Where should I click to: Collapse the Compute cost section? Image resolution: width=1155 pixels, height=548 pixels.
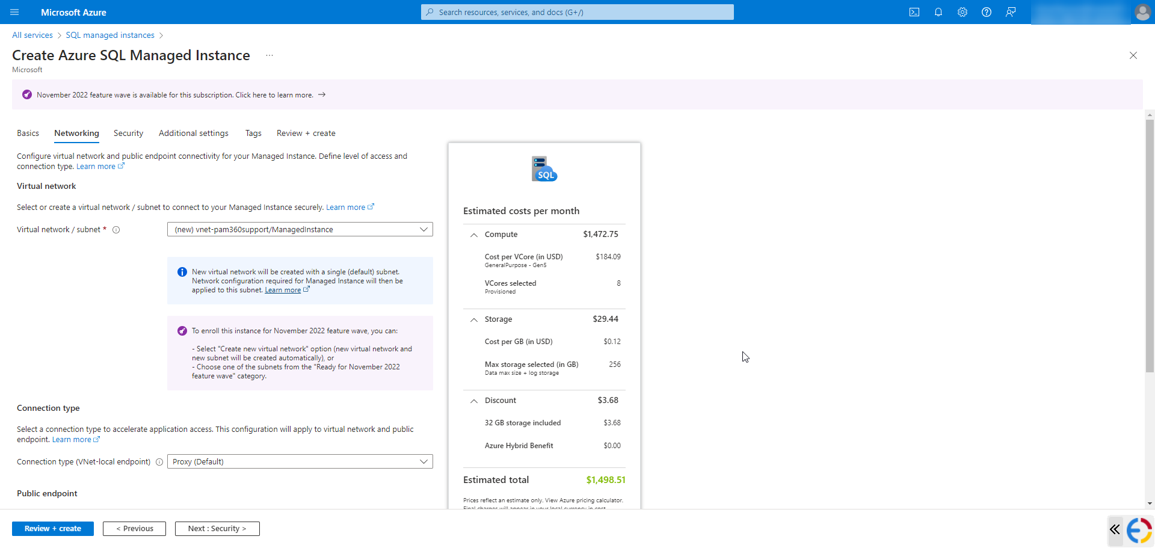tap(473, 235)
